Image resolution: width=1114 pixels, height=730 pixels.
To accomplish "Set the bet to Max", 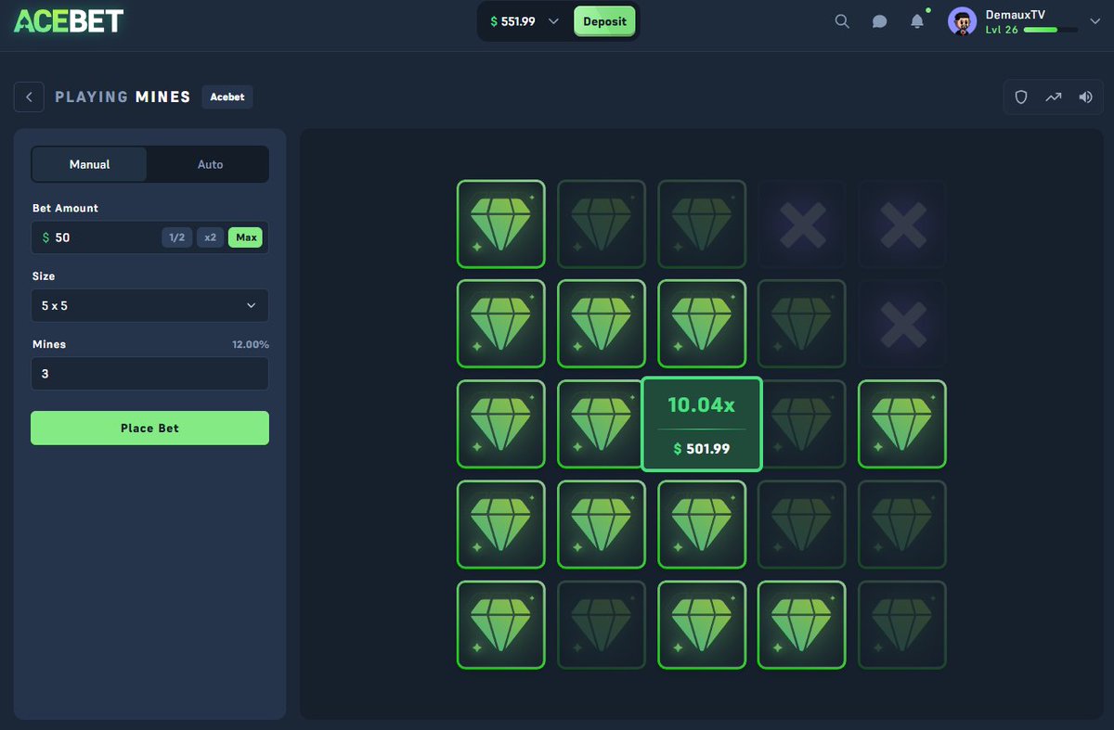I will [x=246, y=237].
